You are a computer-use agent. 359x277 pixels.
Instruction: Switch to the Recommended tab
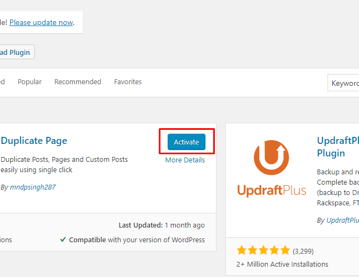pos(78,82)
